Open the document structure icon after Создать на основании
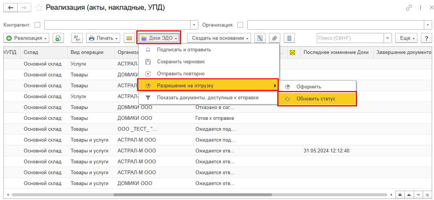Screen dimensions: 434x200 (x=260, y=38)
